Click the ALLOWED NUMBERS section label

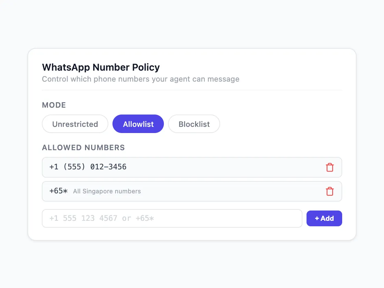pyautogui.click(x=83, y=147)
